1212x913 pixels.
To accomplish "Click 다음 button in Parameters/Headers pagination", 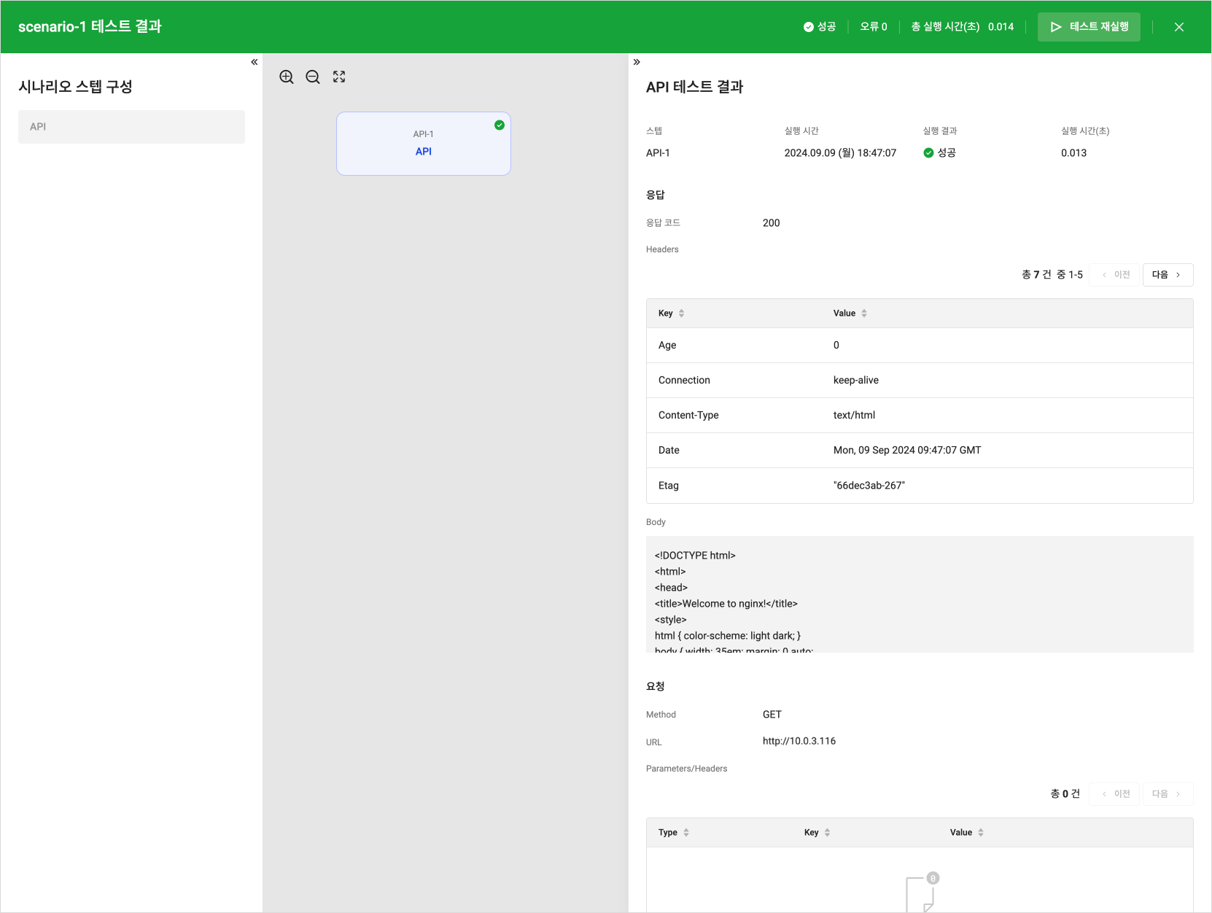I will click(1168, 794).
